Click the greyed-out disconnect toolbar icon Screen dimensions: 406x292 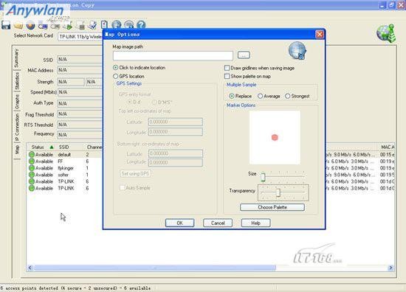point(55,26)
